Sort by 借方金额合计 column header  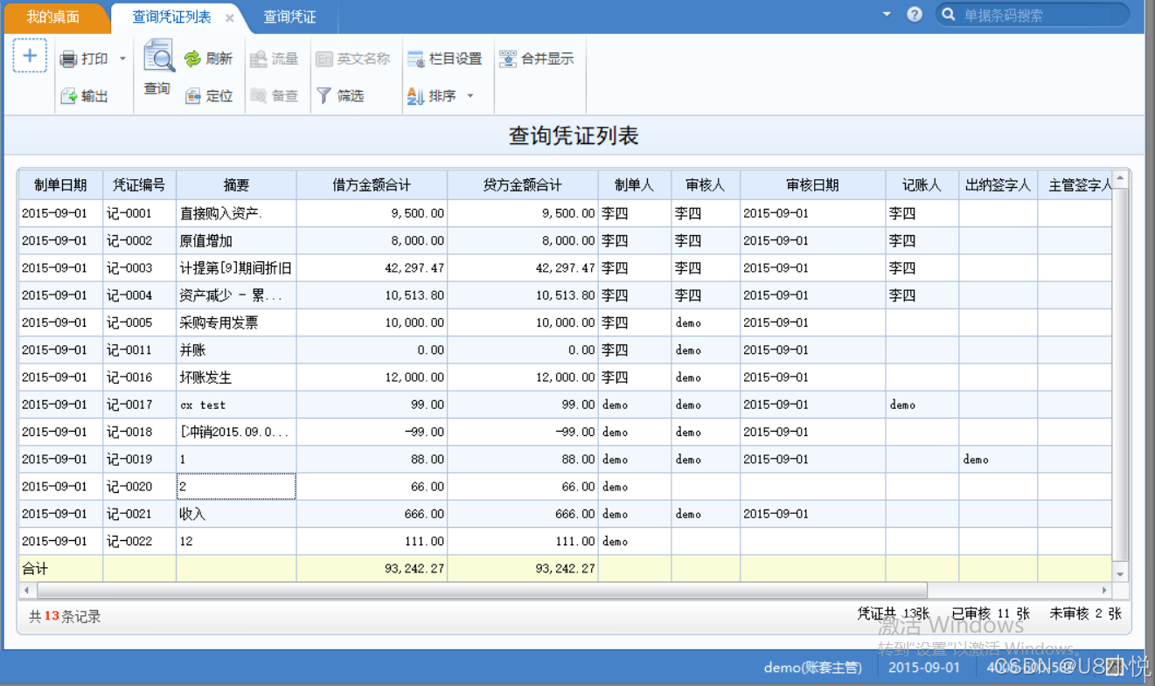click(x=372, y=184)
